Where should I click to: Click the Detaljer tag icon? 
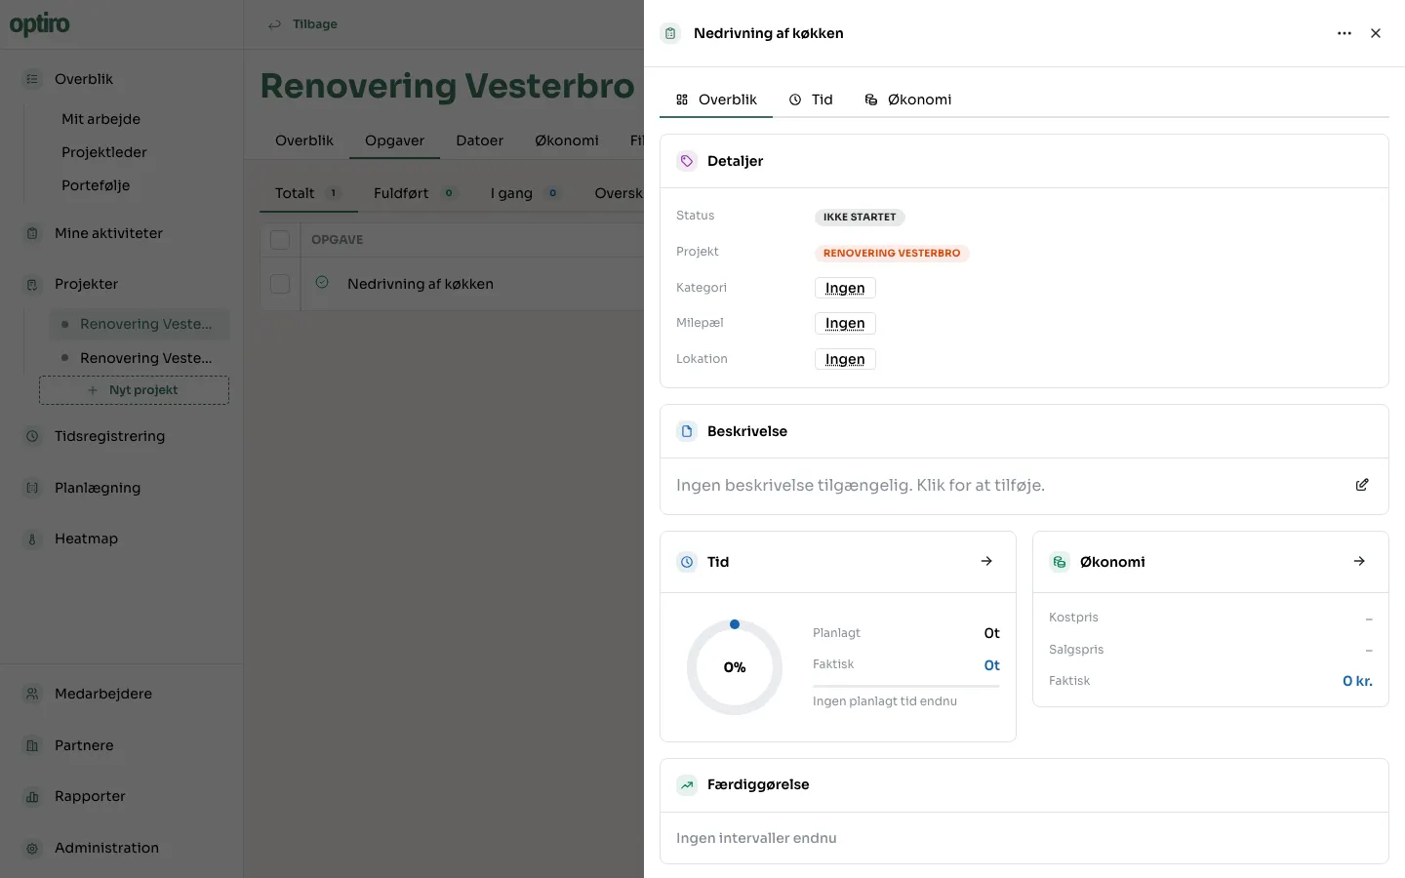coord(687,161)
